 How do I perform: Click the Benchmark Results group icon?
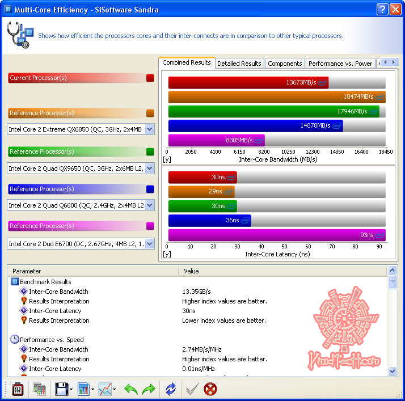click(x=15, y=281)
